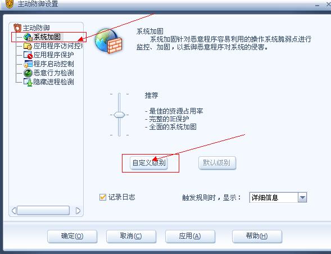Click the 确定(O) button

point(72,236)
